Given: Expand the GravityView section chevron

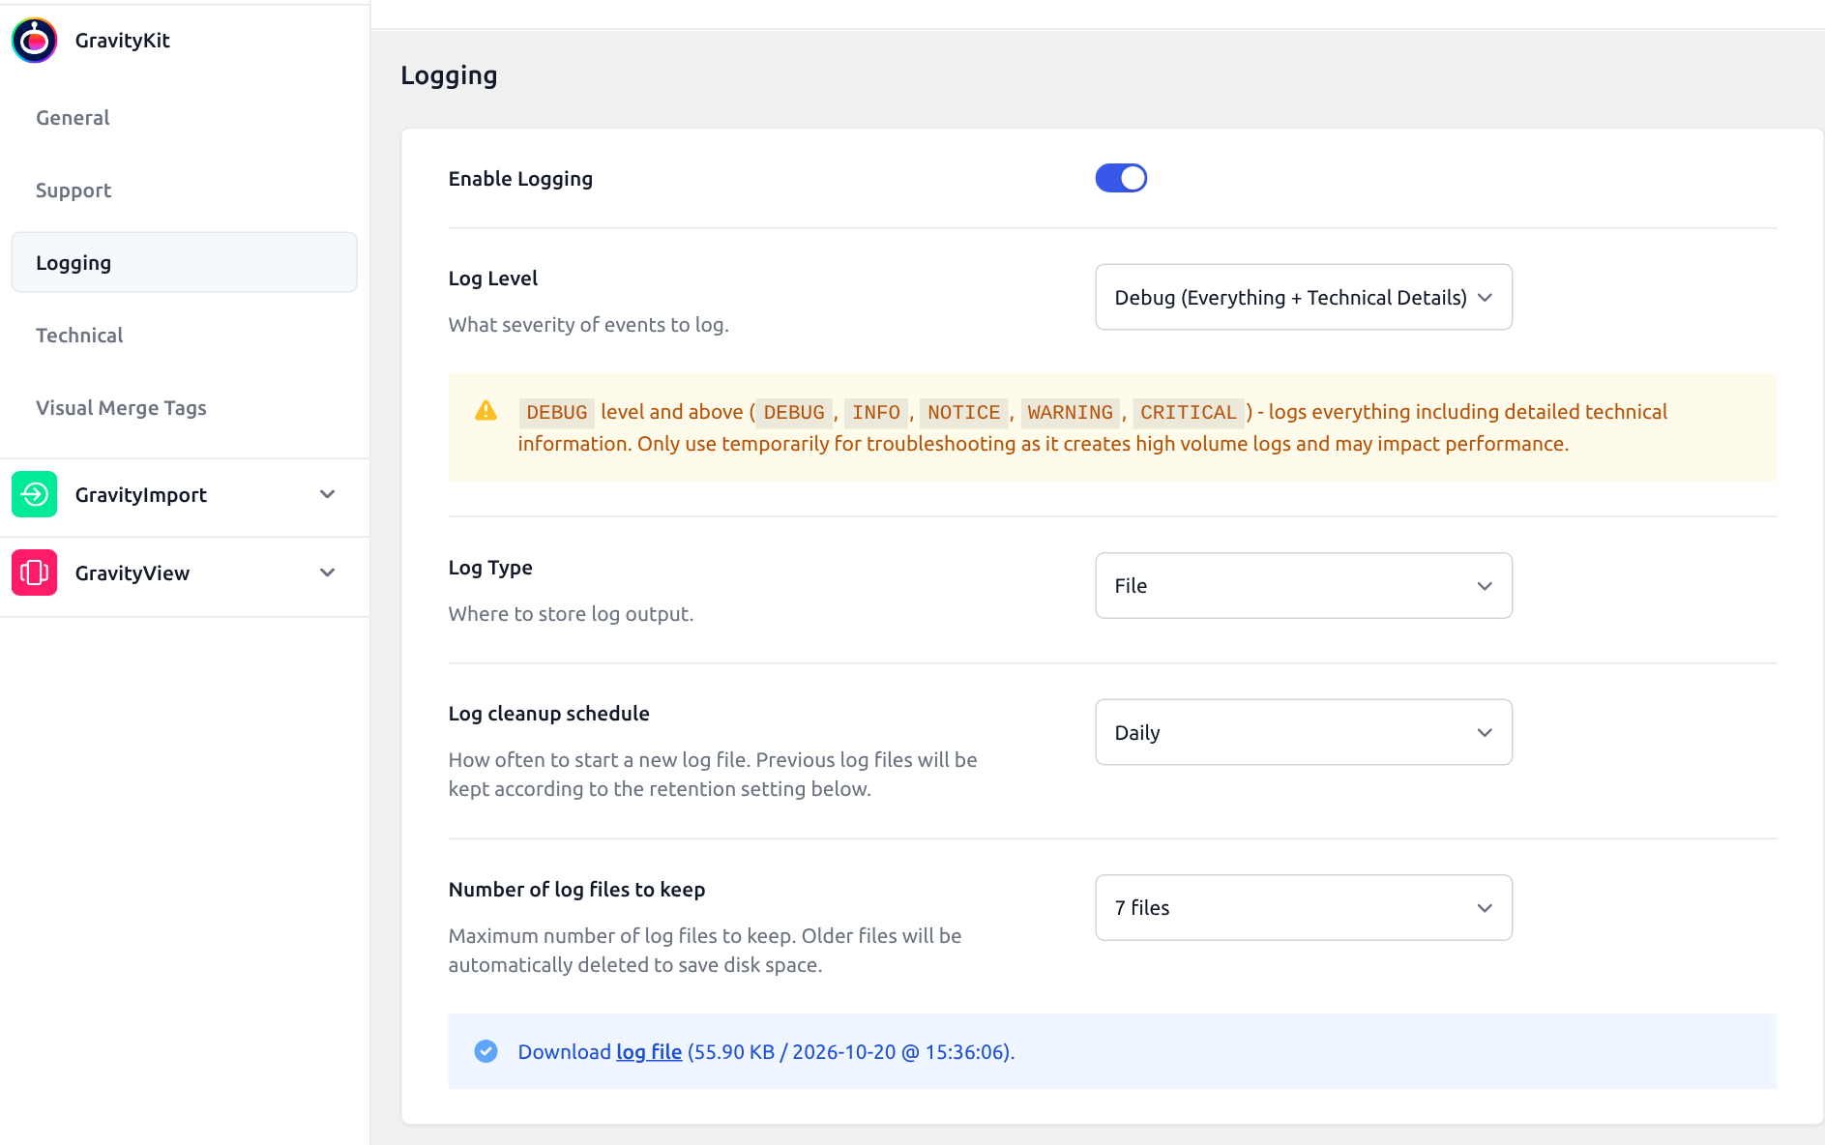Looking at the screenshot, I should (x=328, y=572).
